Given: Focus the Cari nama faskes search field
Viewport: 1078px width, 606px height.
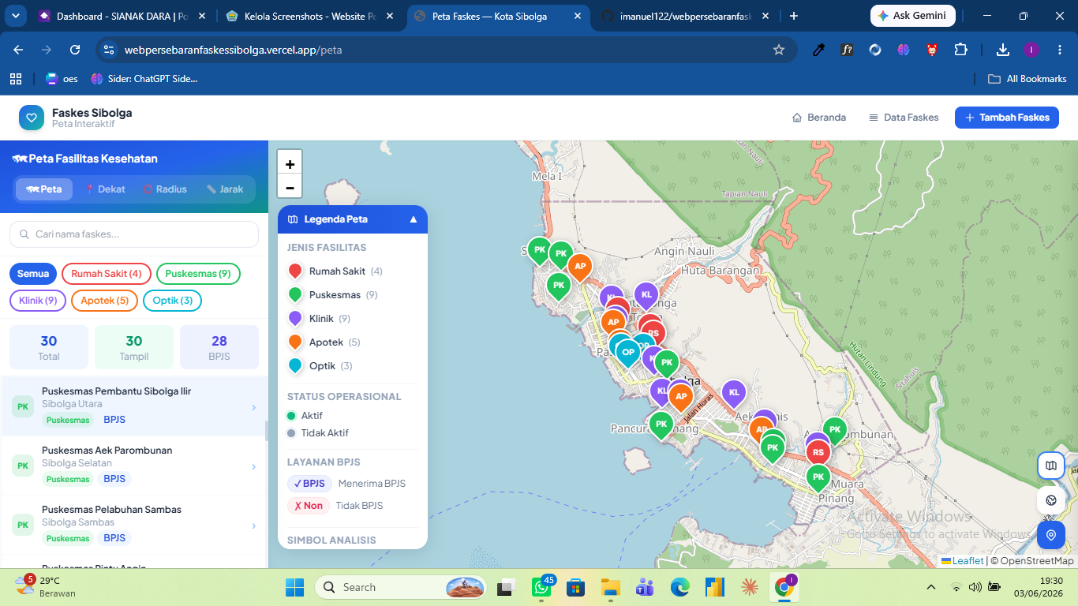Looking at the screenshot, I should (x=134, y=234).
